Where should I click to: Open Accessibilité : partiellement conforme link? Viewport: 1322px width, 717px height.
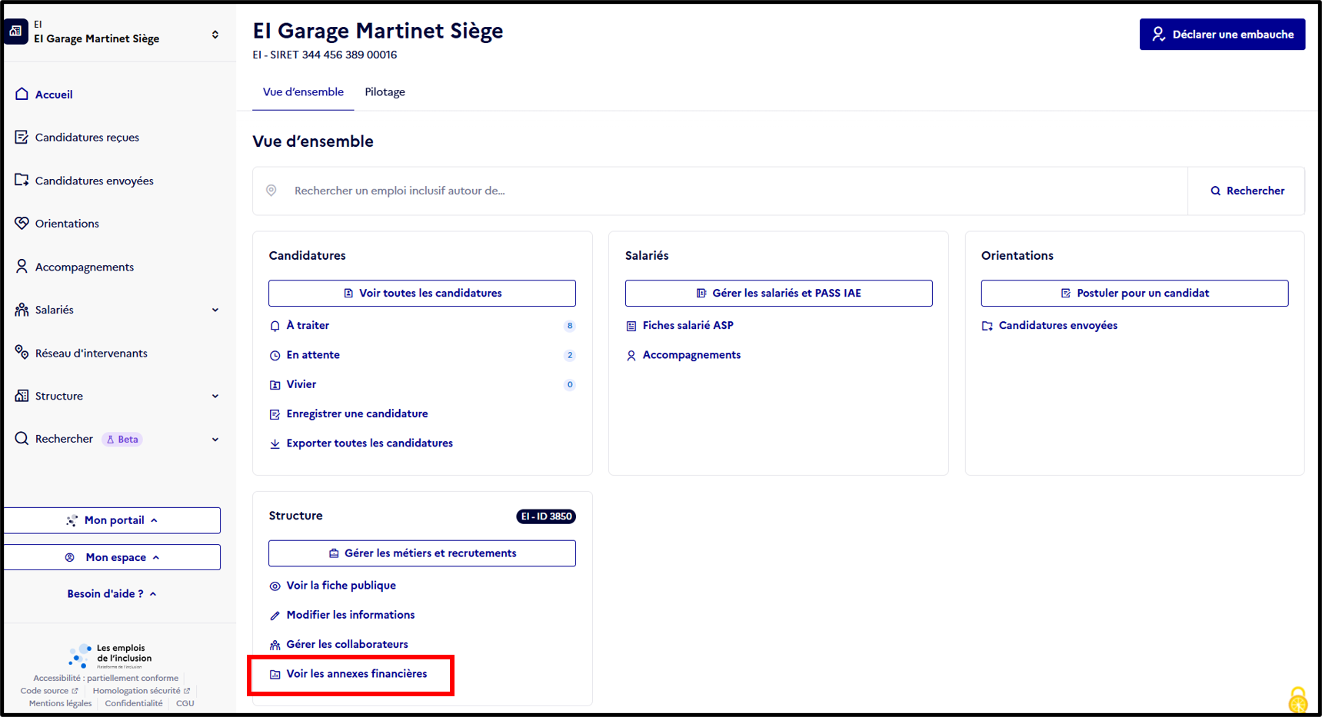point(105,678)
